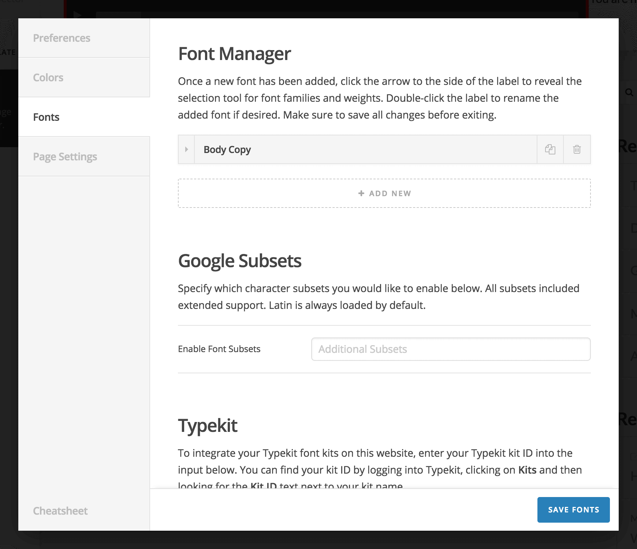Delete the Body Copy font entry
Viewport: 637px width, 549px height.
coord(577,149)
